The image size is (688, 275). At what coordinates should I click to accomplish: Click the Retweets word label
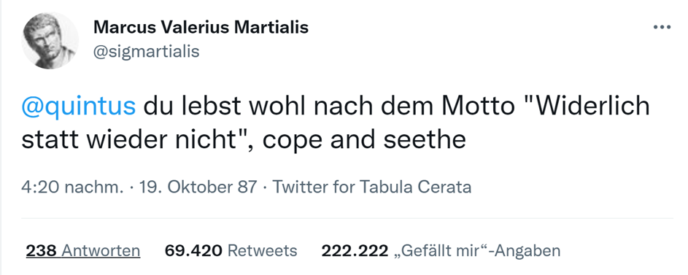(263, 251)
